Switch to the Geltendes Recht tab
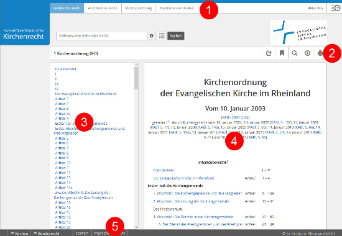The width and height of the screenshot is (342, 236). click(67, 8)
